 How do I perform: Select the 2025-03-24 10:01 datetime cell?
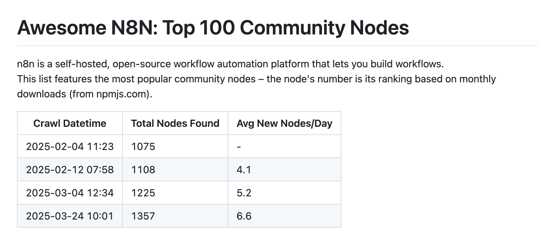click(70, 216)
